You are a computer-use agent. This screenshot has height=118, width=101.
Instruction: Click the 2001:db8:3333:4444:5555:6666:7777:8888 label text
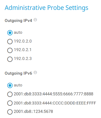coord(54,94)
